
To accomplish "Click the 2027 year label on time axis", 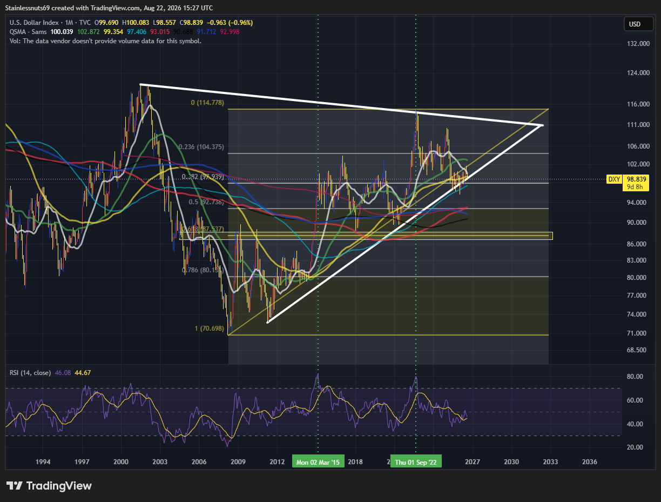I will pos(472,462).
